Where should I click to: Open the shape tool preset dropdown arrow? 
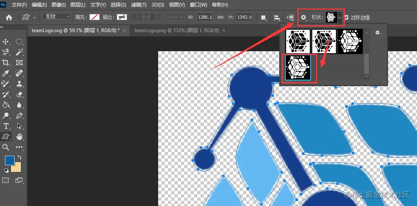[x=34, y=17]
